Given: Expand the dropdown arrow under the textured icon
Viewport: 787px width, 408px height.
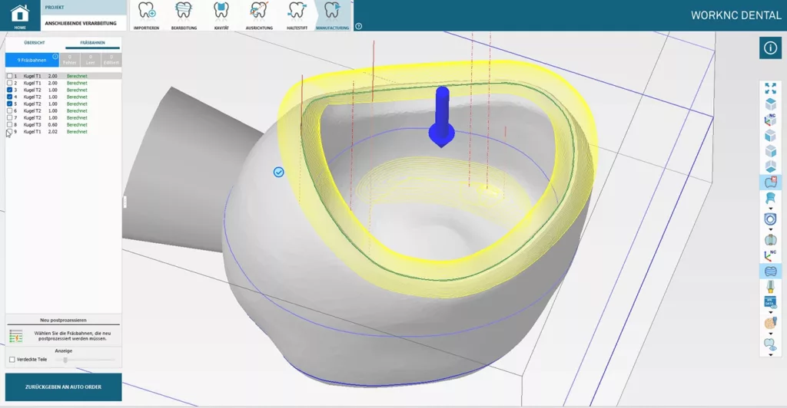Looking at the screenshot, I should tap(770, 334).
